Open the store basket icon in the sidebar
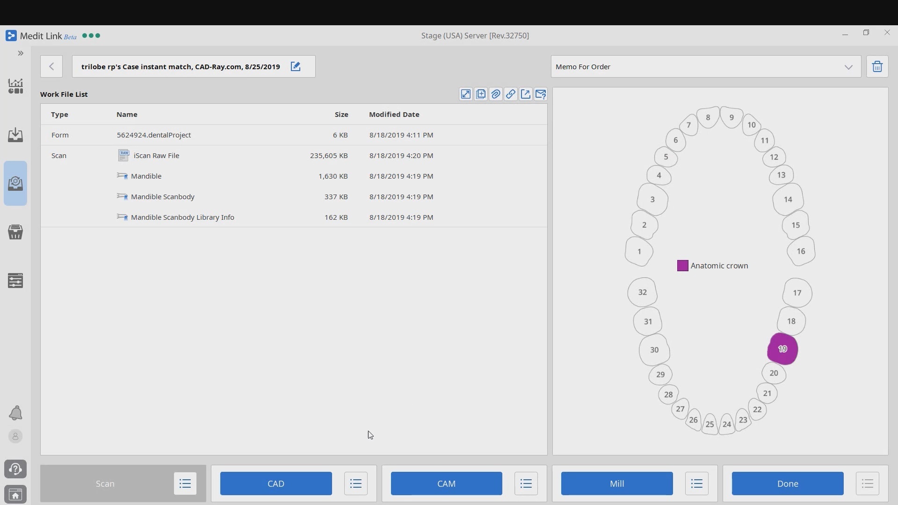This screenshot has width=898, height=505. 15,232
